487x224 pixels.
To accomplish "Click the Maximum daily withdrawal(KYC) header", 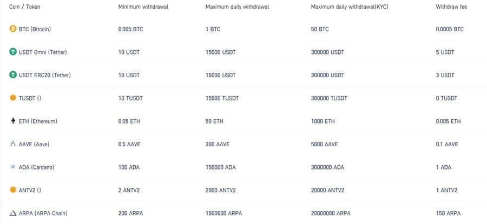I will pyautogui.click(x=349, y=7).
